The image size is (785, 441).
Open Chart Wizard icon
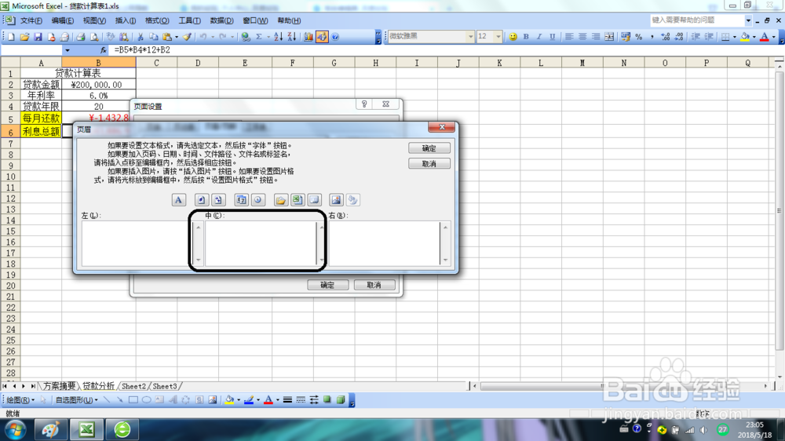[x=309, y=37]
